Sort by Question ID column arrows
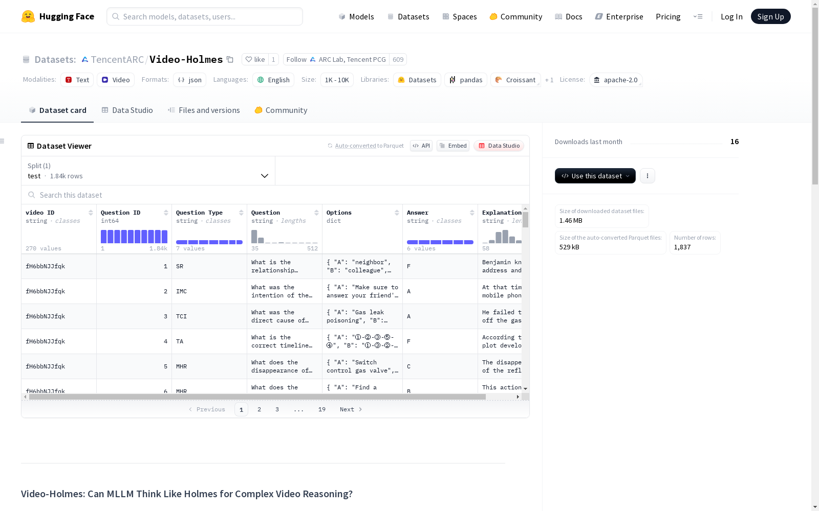819x511 pixels. click(x=166, y=213)
